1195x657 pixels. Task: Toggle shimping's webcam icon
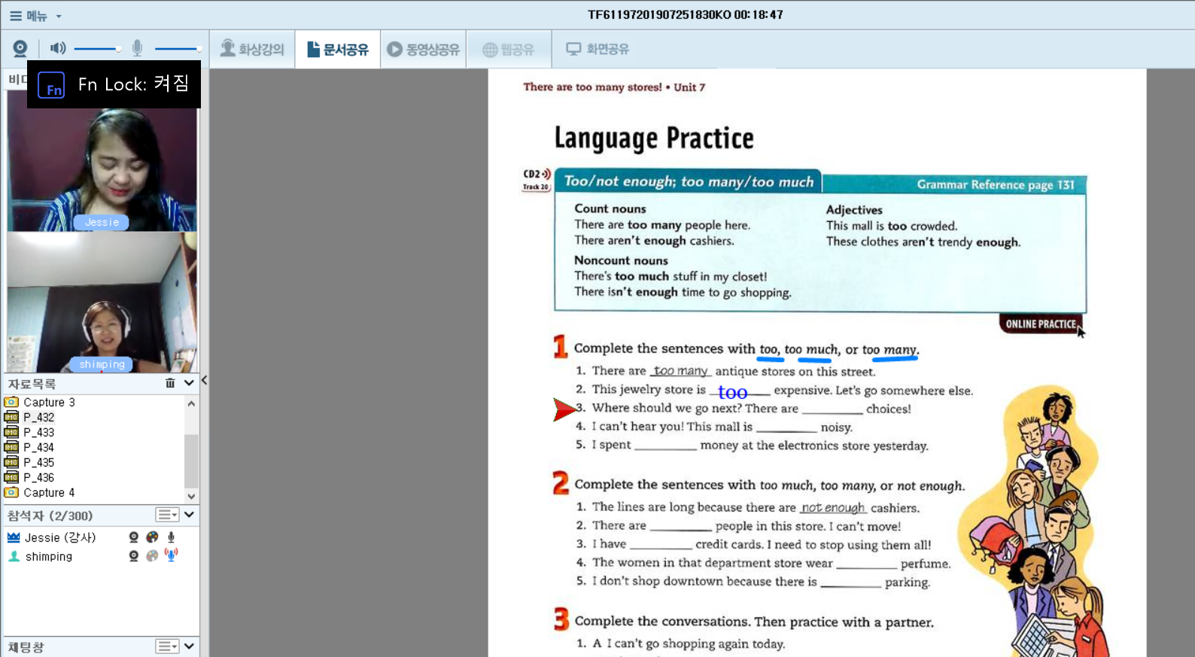(133, 556)
